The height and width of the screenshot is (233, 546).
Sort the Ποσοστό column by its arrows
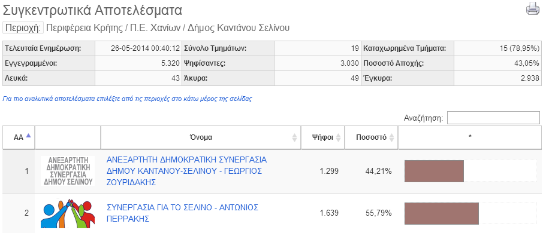(x=392, y=137)
